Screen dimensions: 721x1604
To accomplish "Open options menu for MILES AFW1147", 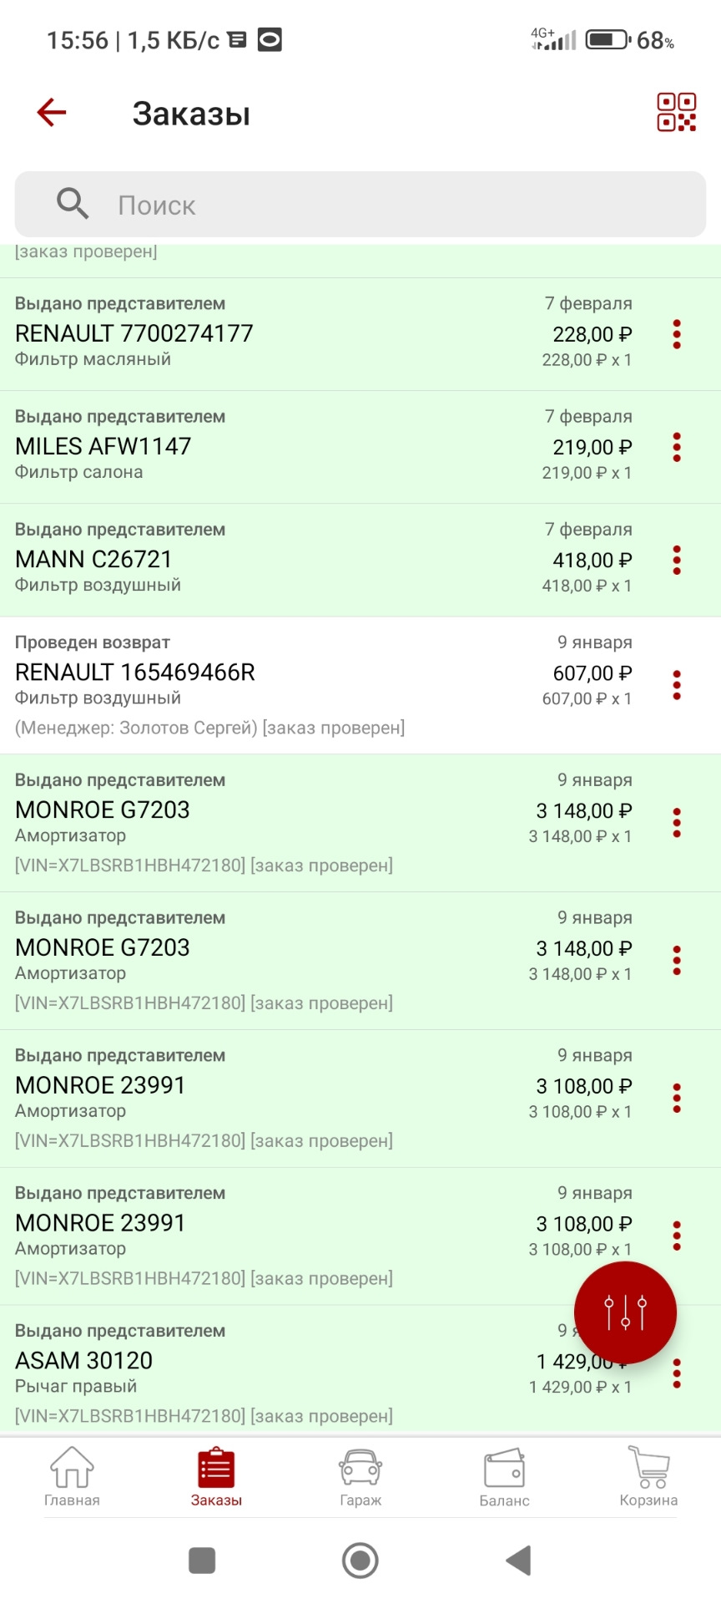I will [677, 447].
